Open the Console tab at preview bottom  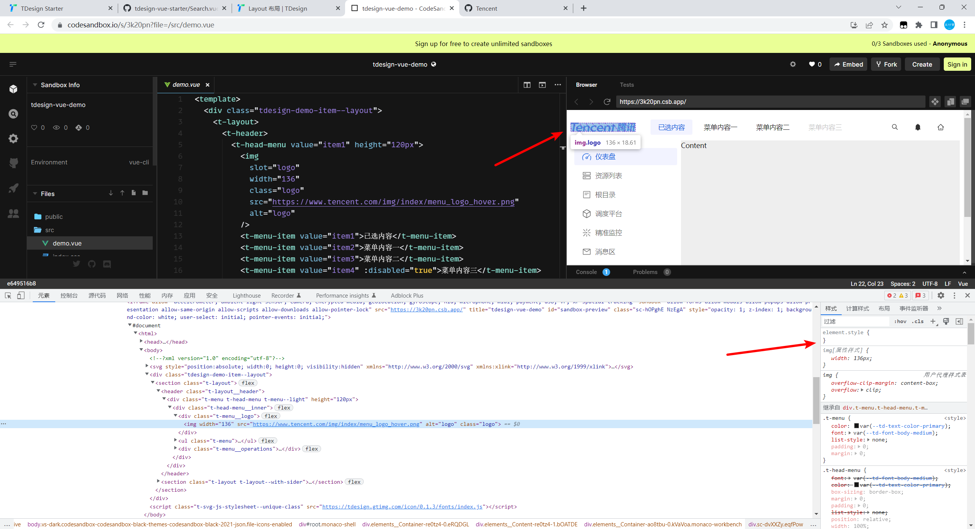(x=586, y=272)
